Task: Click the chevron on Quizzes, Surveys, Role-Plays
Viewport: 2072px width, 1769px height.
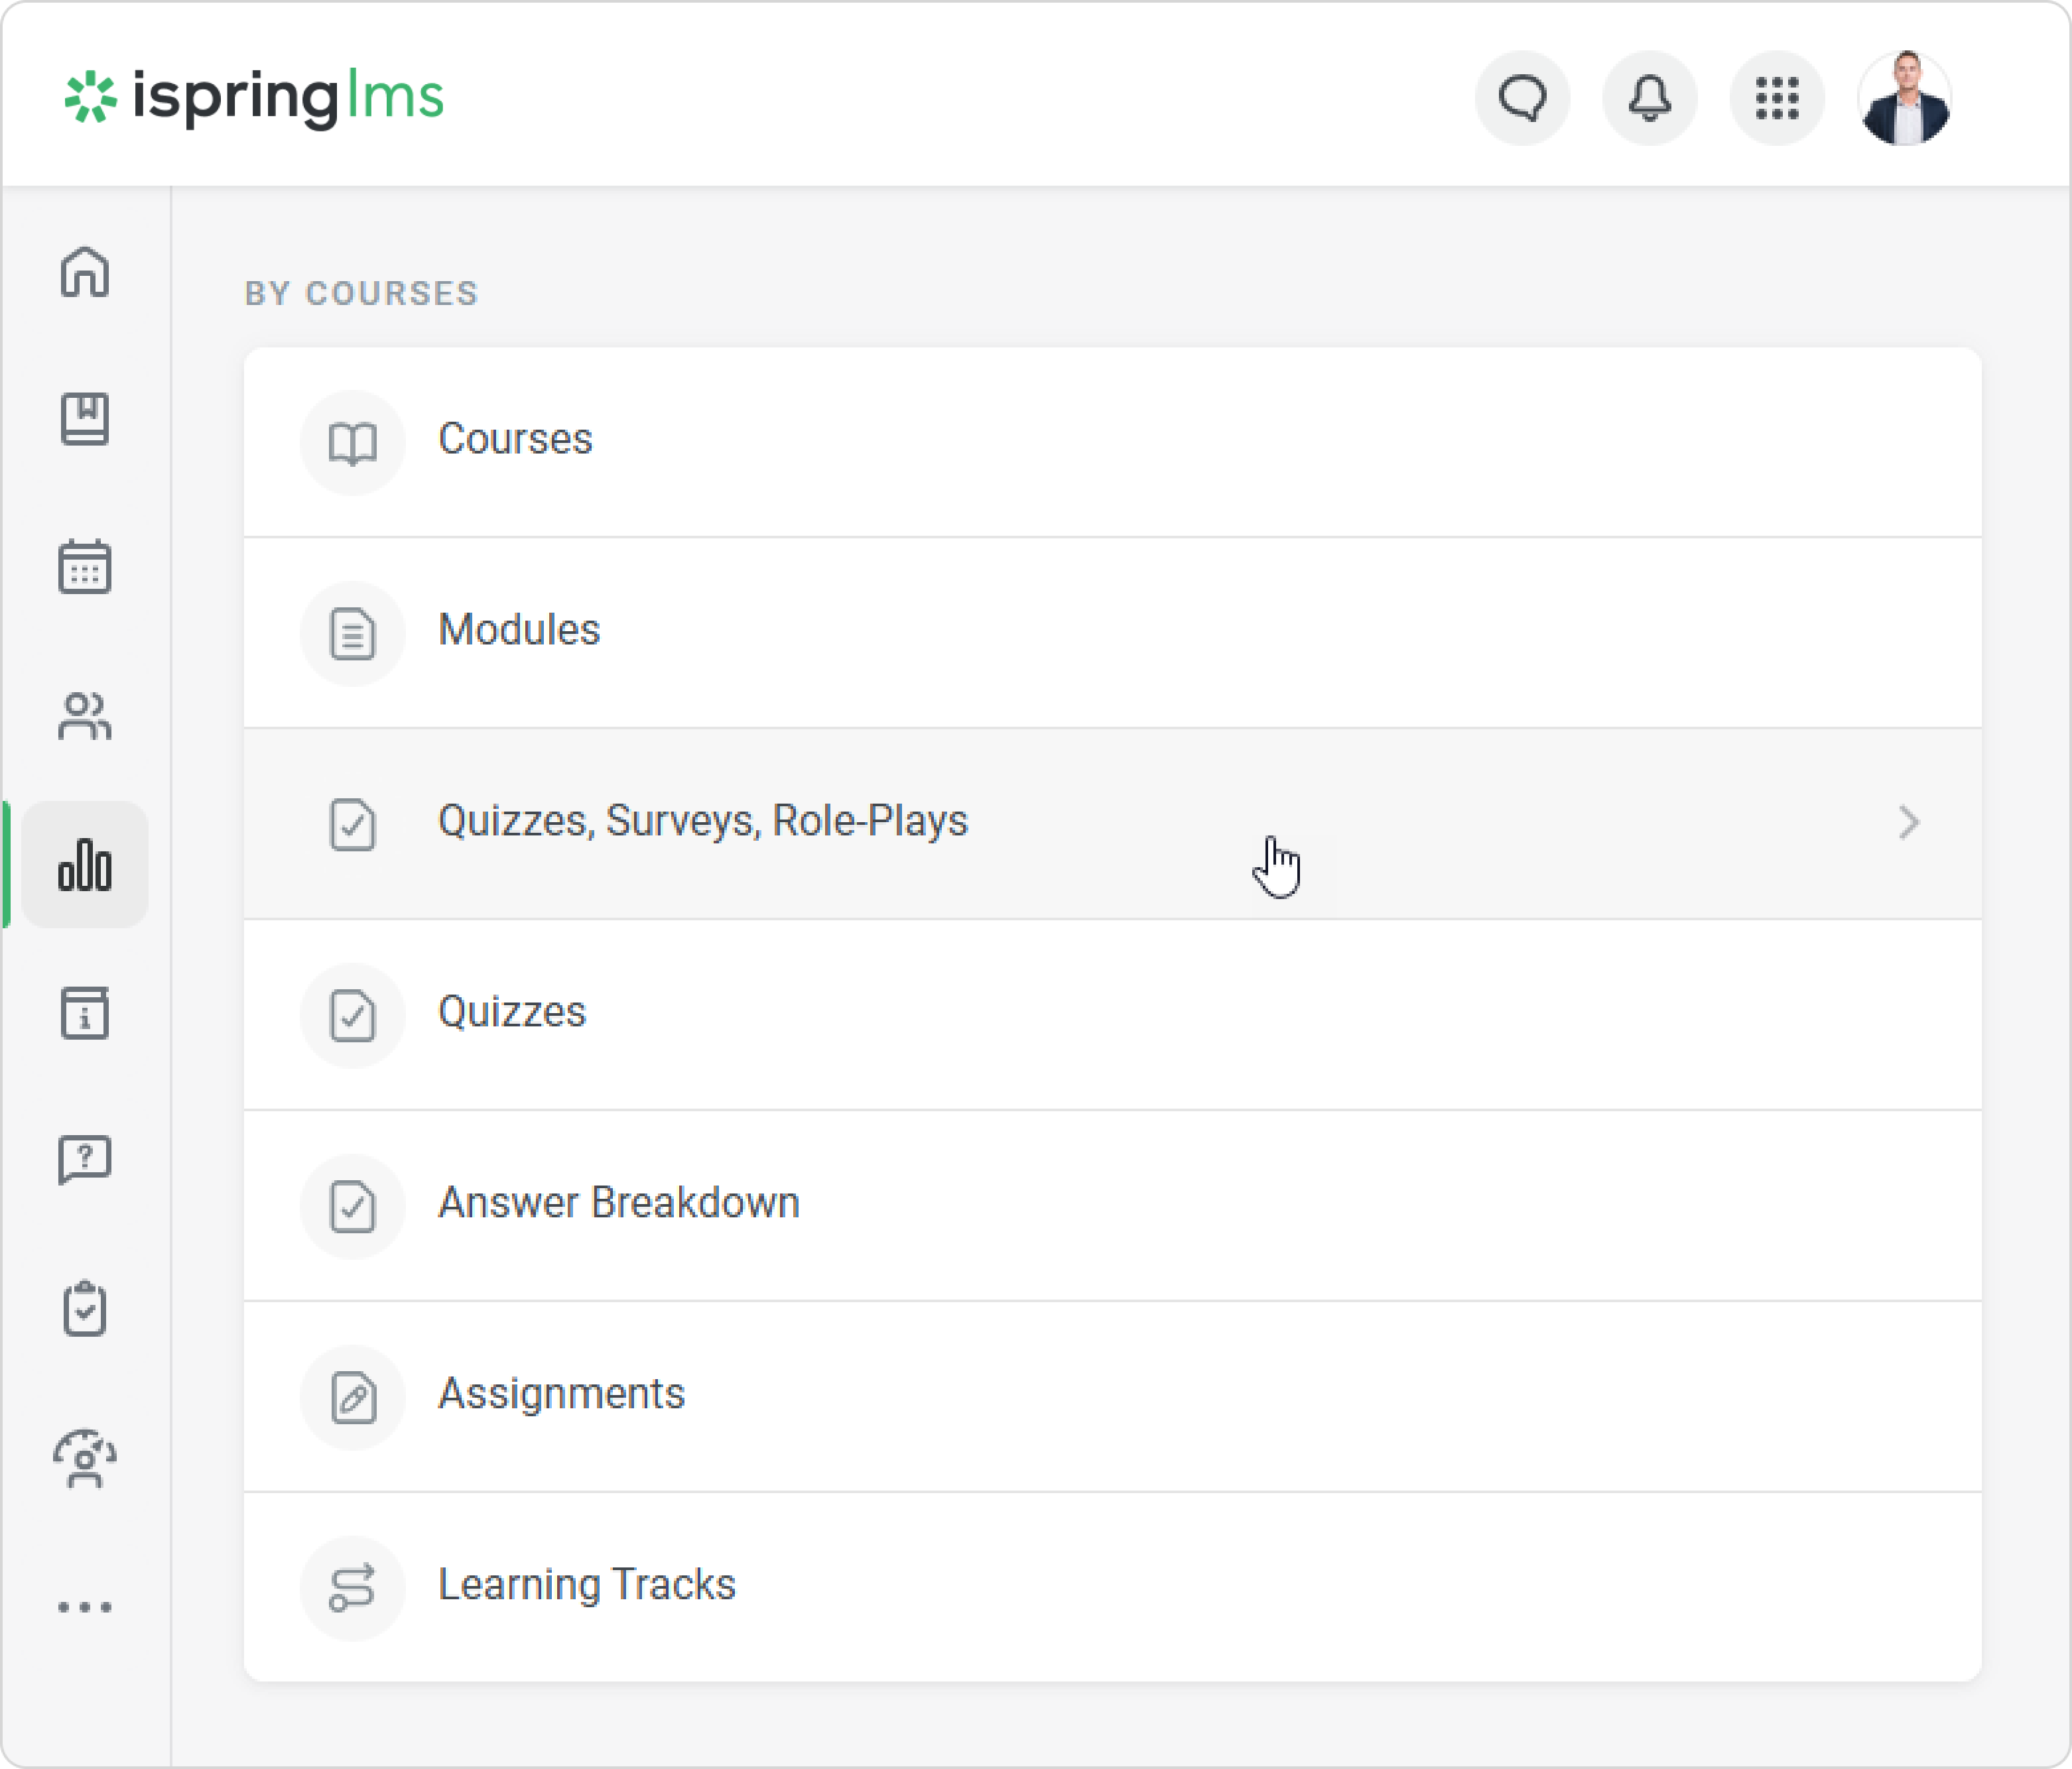Action: 1908,823
